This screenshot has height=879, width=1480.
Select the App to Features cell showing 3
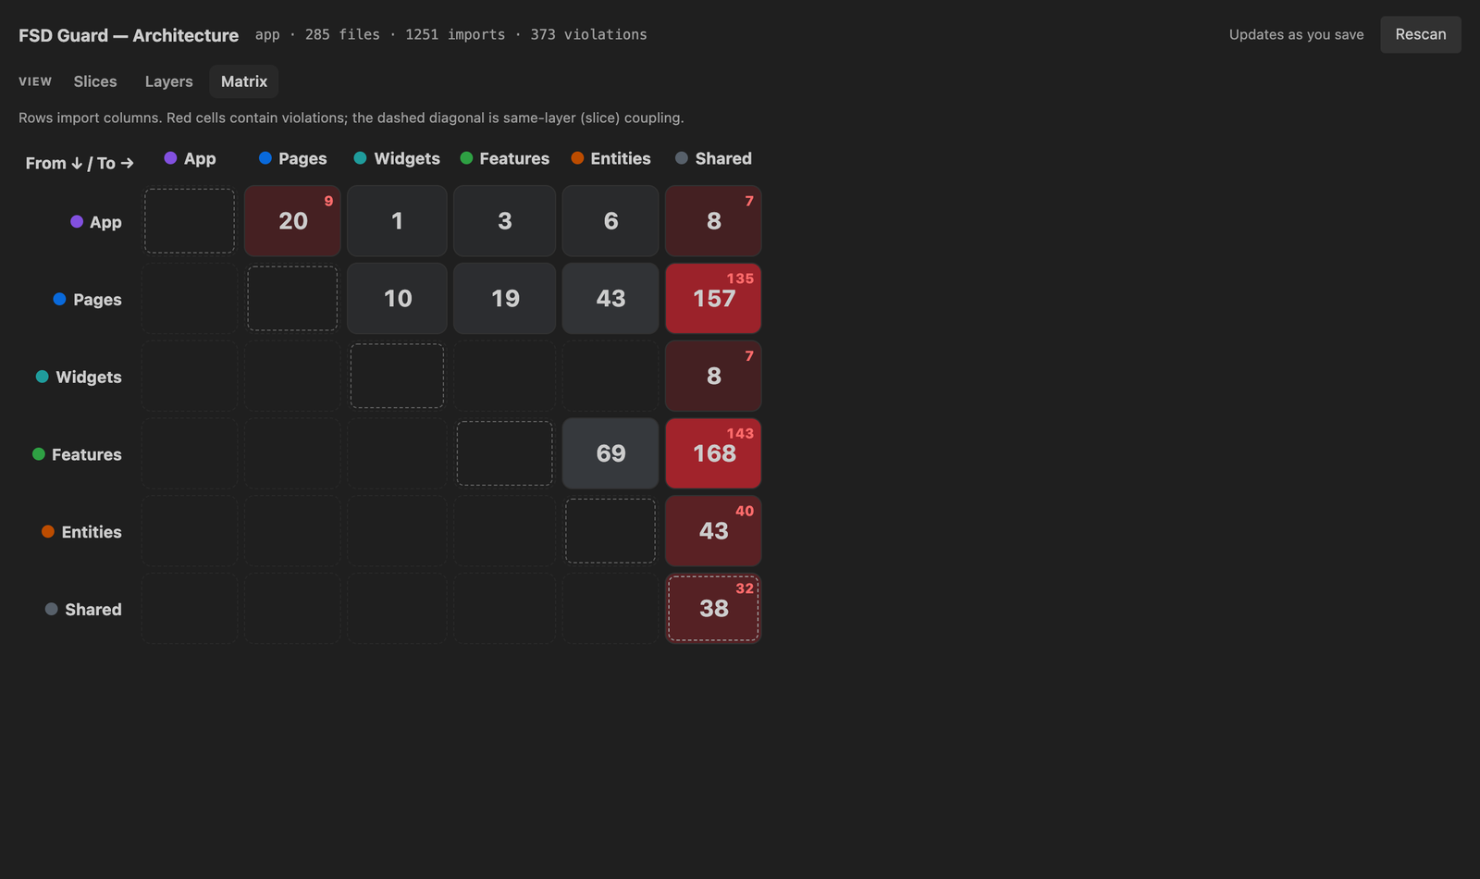[x=504, y=221]
